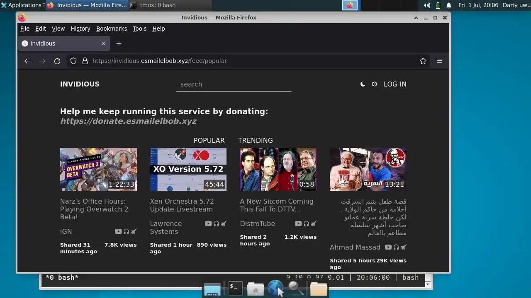Watch Lawrence Systems video on YouTube icon
The image size is (531, 298).
pos(208,223)
